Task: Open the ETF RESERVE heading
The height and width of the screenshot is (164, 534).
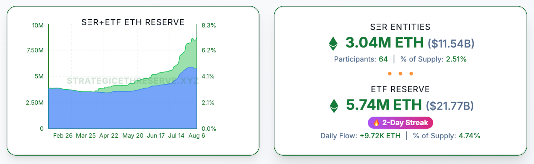Action: click(400, 90)
